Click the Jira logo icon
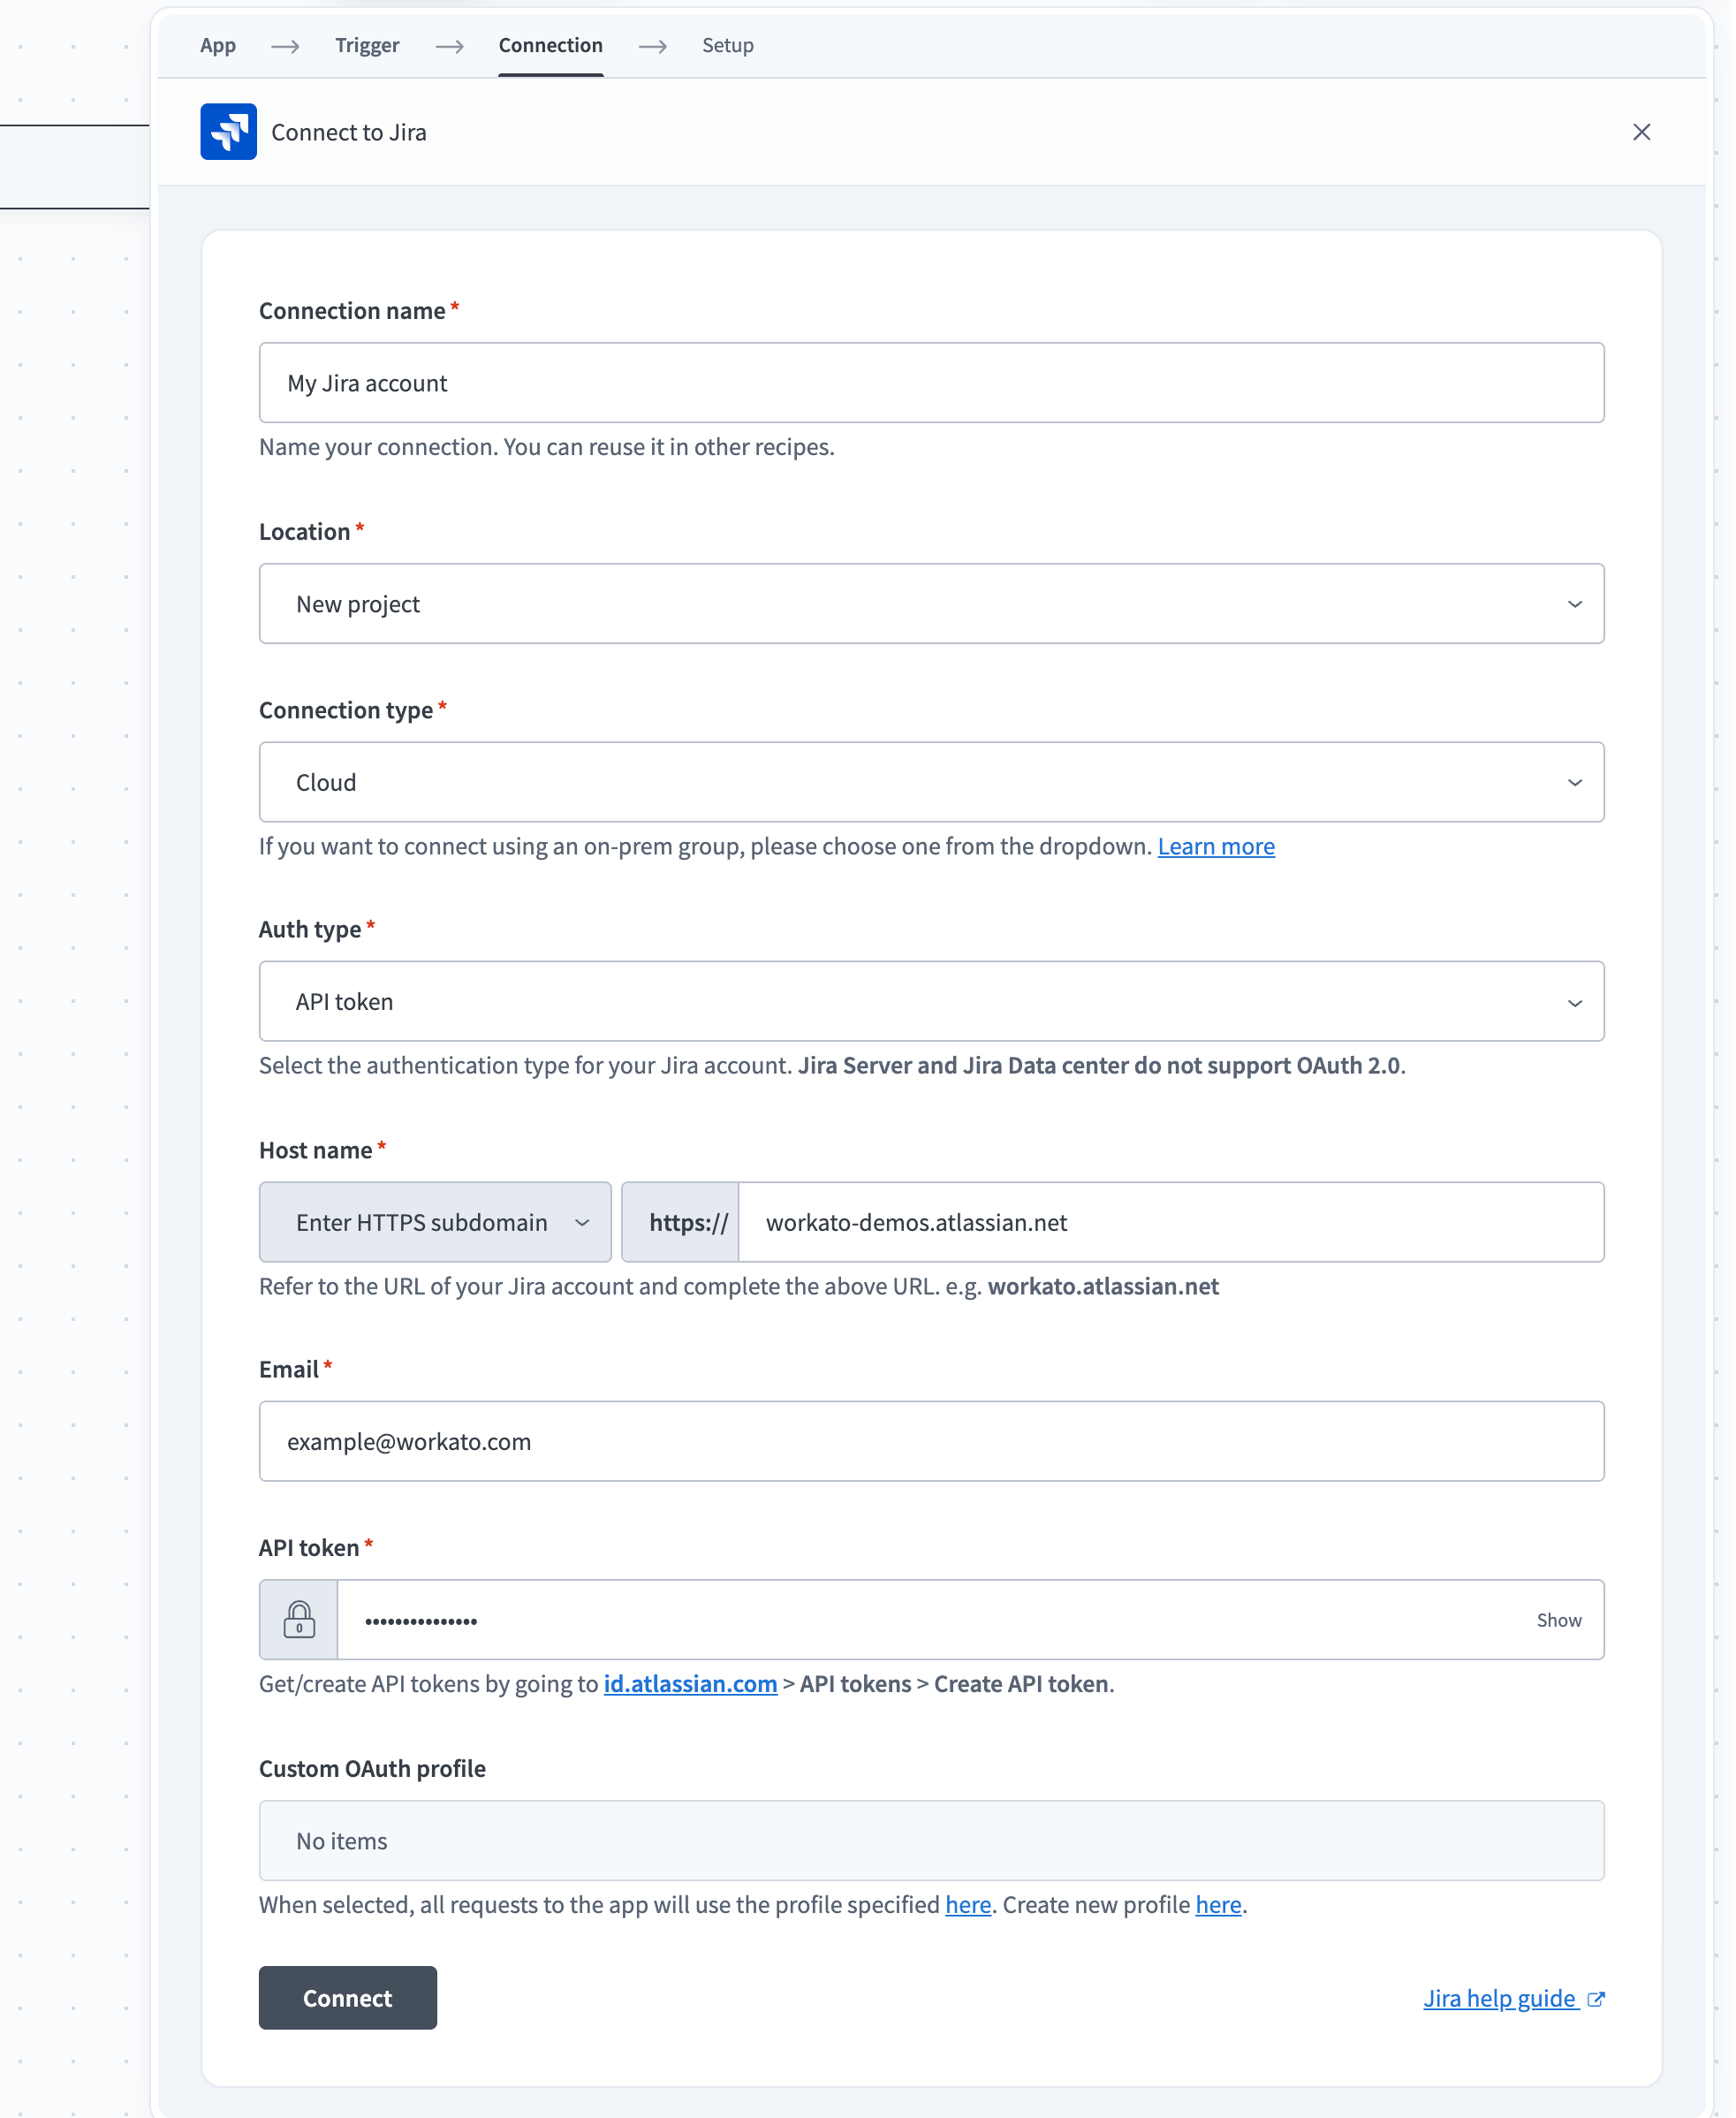Image resolution: width=1736 pixels, height=2118 pixels. click(x=228, y=132)
